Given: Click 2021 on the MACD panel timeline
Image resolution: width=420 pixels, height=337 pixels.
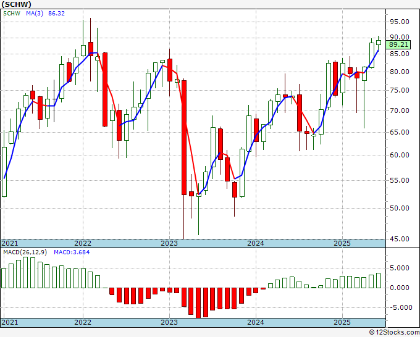Looking at the screenshot, I should point(10,322).
